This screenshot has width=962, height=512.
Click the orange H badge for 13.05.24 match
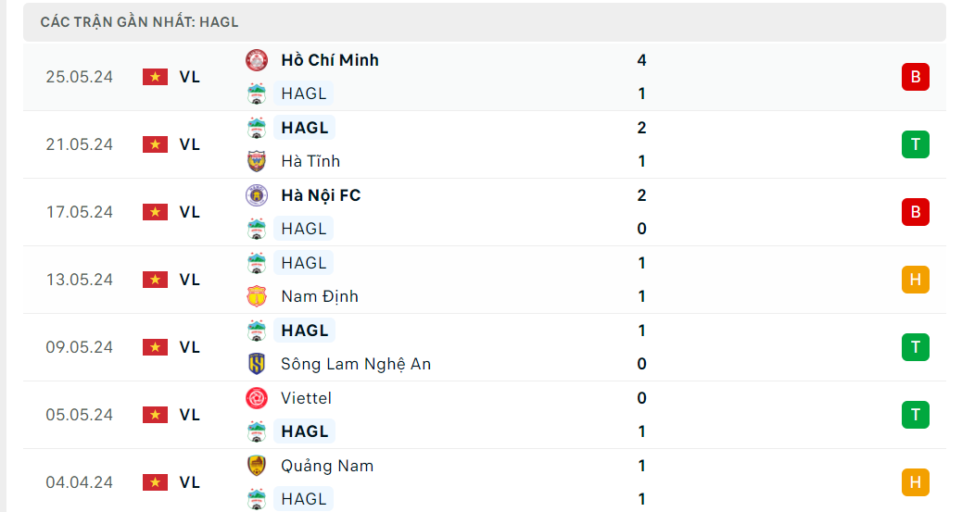tap(915, 280)
